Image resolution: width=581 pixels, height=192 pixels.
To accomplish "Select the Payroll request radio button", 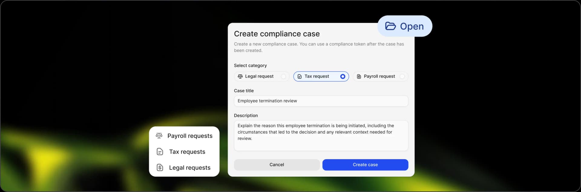I will [402, 77].
